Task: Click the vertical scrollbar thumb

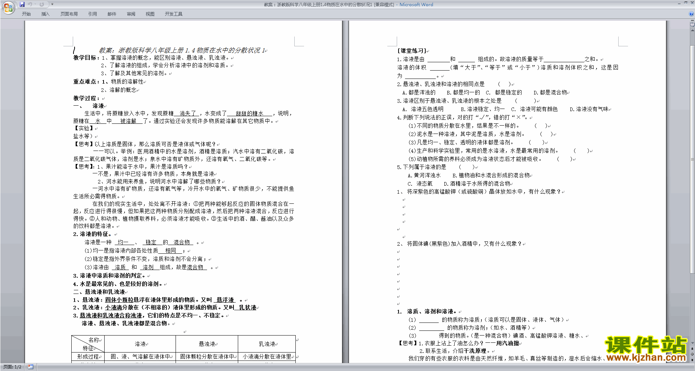Action: pos(692,159)
